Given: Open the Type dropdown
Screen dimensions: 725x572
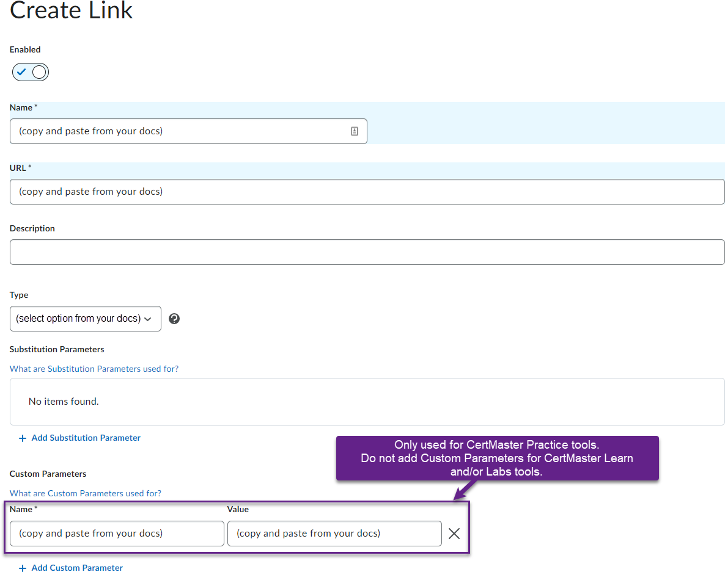Looking at the screenshot, I should 86,319.
